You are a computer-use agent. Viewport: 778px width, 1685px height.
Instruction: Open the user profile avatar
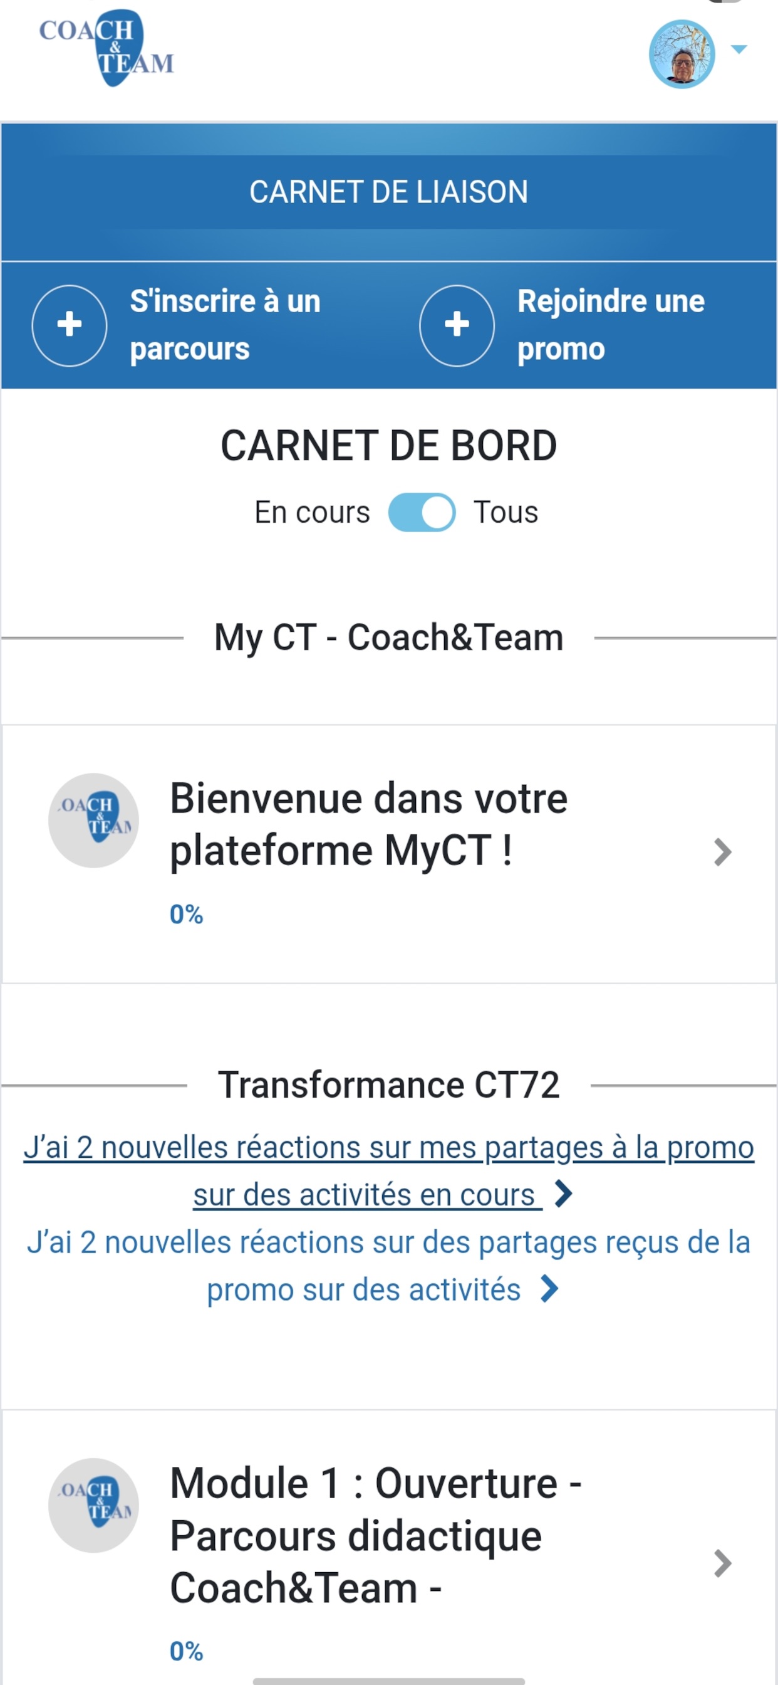click(x=682, y=54)
